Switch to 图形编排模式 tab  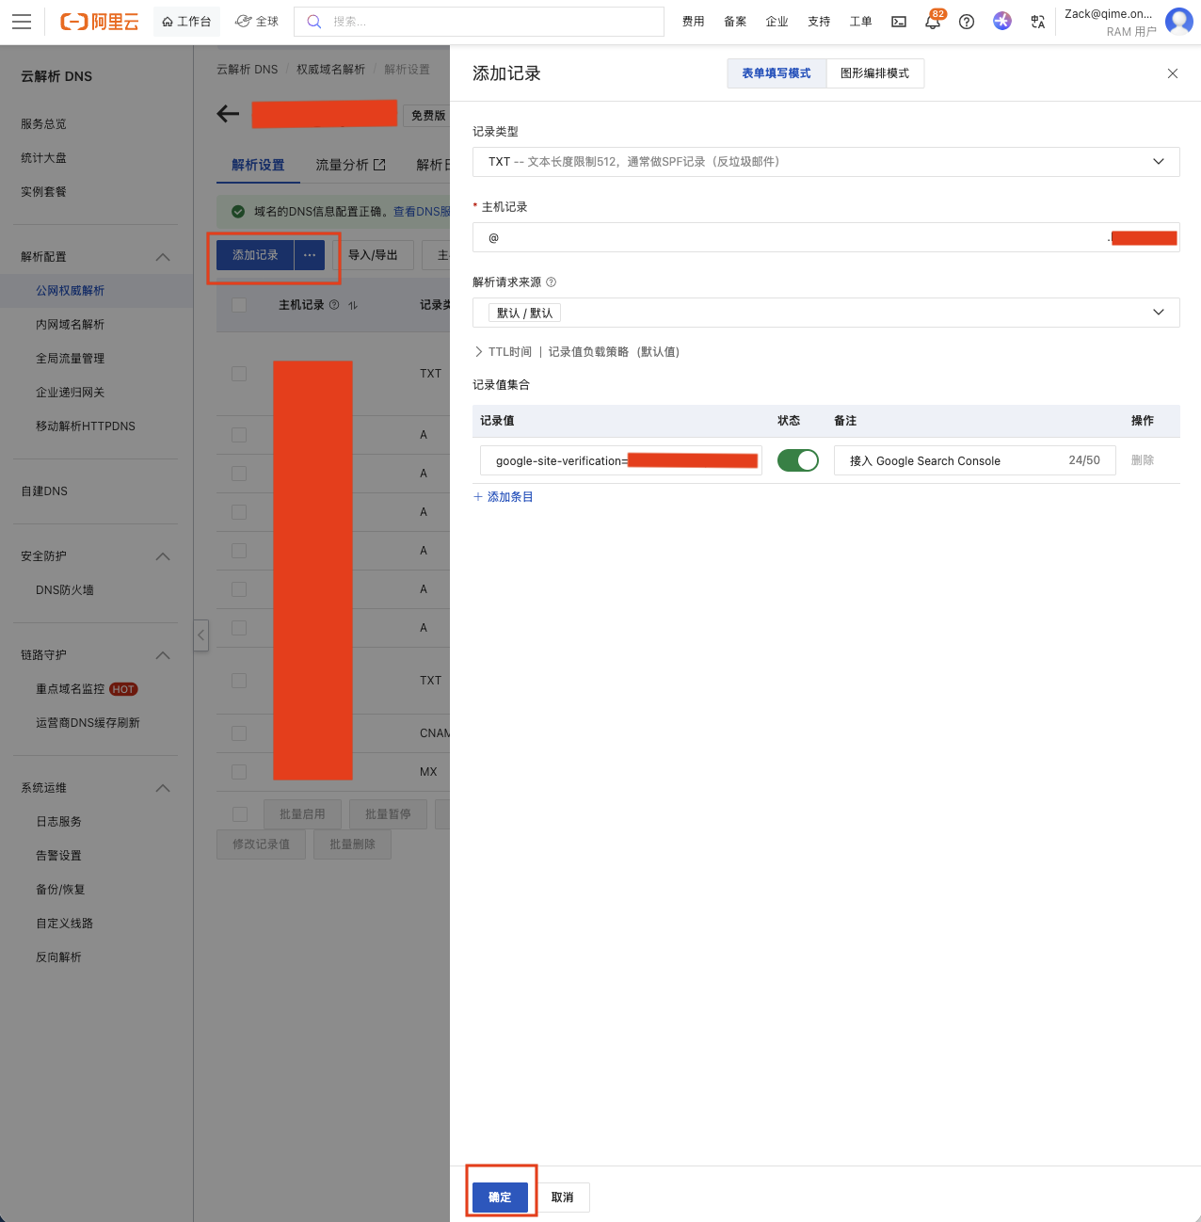click(x=874, y=73)
